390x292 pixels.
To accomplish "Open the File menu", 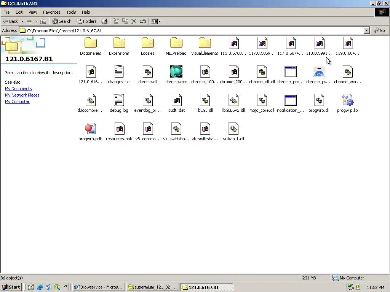I will click(x=6, y=12).
